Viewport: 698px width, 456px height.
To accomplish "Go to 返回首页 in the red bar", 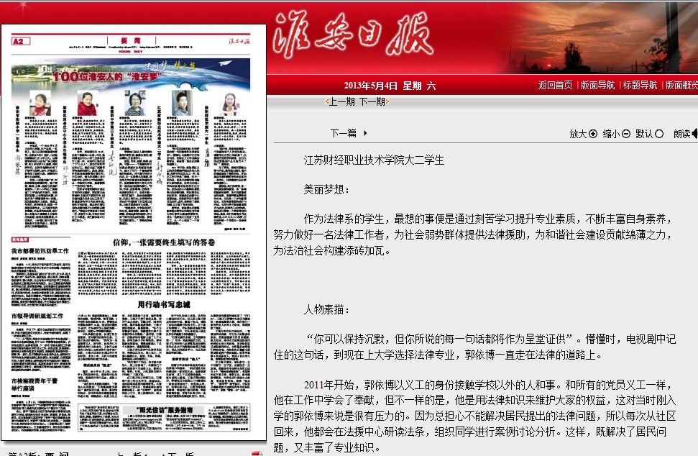I will point(555,85).
